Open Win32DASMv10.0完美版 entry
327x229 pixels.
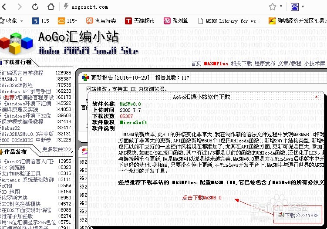(x=27, y=134)
